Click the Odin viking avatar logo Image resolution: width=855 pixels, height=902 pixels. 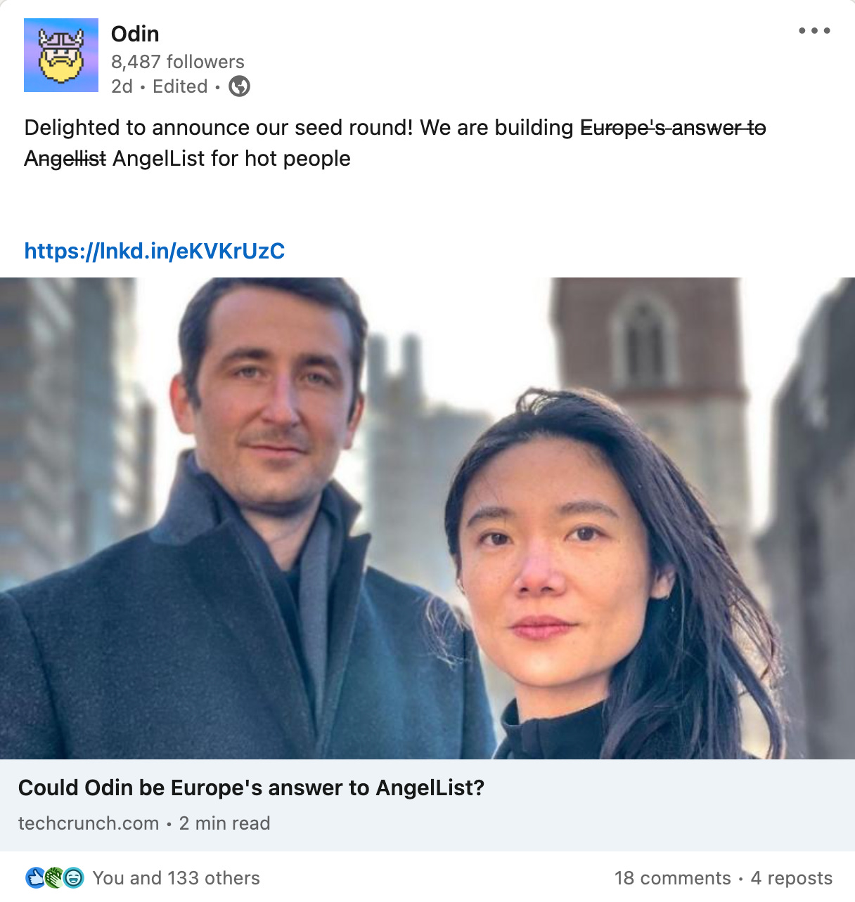point(61,55)
